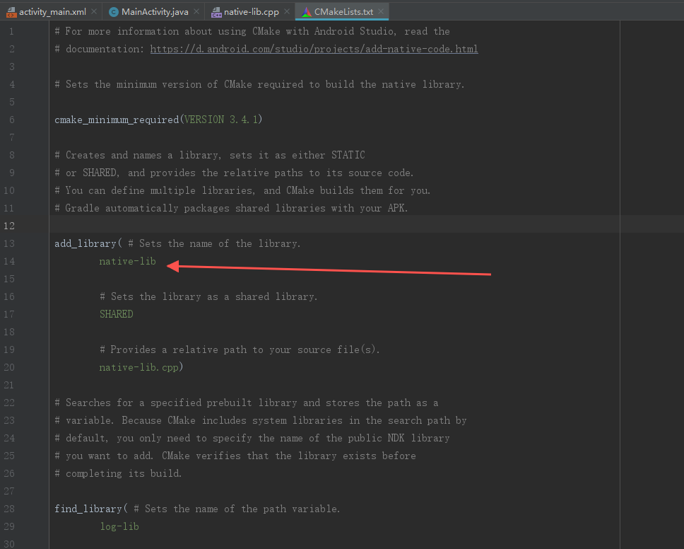Open the add-native-code documentation link
This screenshot has width=684, height=549.
coord(316,49)
